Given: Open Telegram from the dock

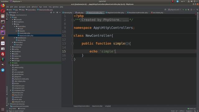Looking at the screenshot, I should [x=3, y=70].
